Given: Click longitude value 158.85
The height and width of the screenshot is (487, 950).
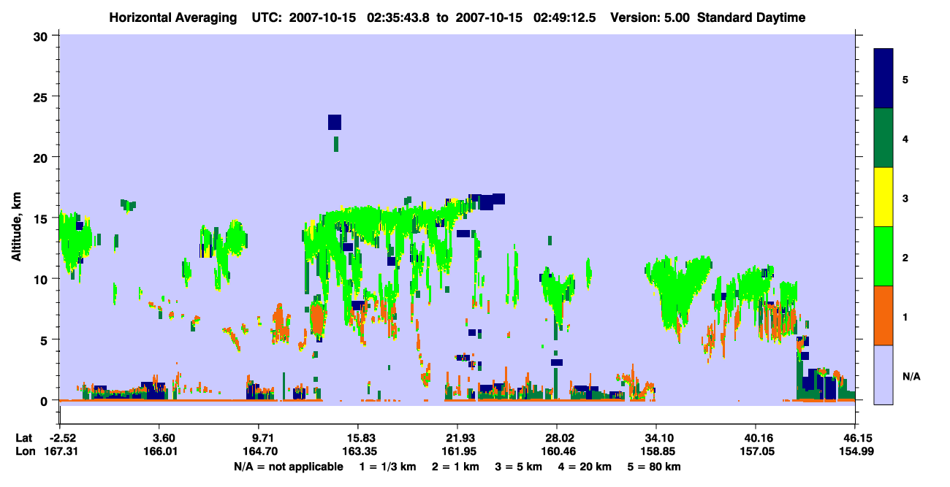Looking at the screenshot, I should point(656,451).
